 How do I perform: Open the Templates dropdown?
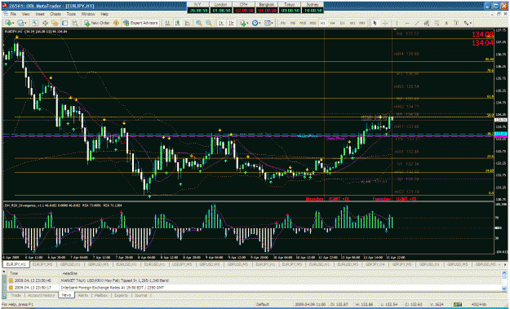pyautogui.click(x=268, y=23)
